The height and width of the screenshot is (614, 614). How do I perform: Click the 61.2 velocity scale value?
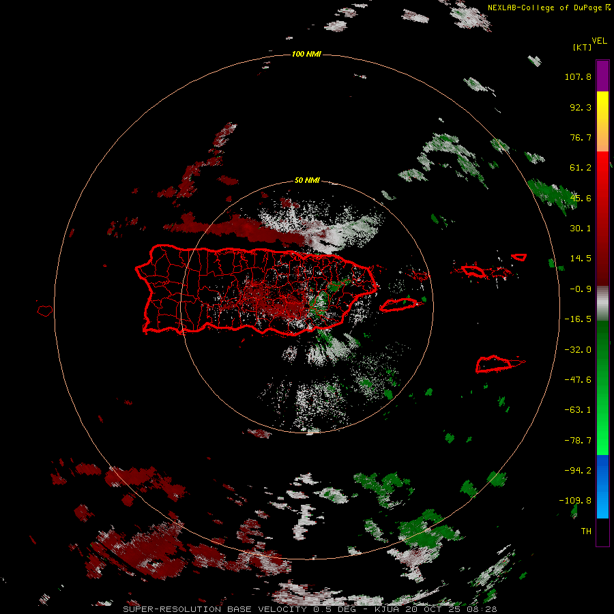click(x=581, y=168)
